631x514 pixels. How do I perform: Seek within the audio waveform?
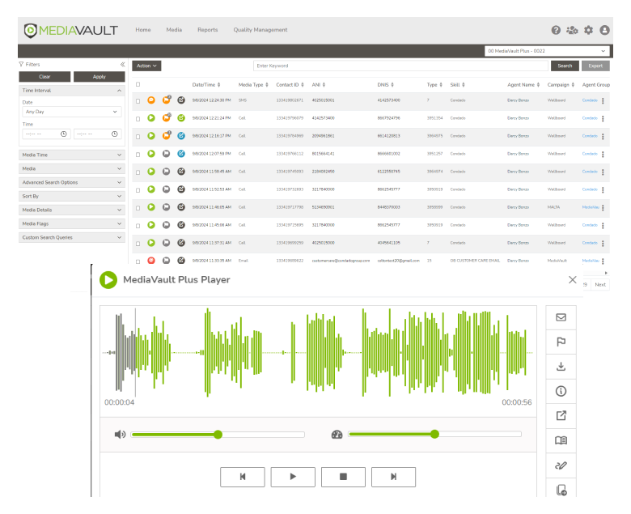[318, 353]
